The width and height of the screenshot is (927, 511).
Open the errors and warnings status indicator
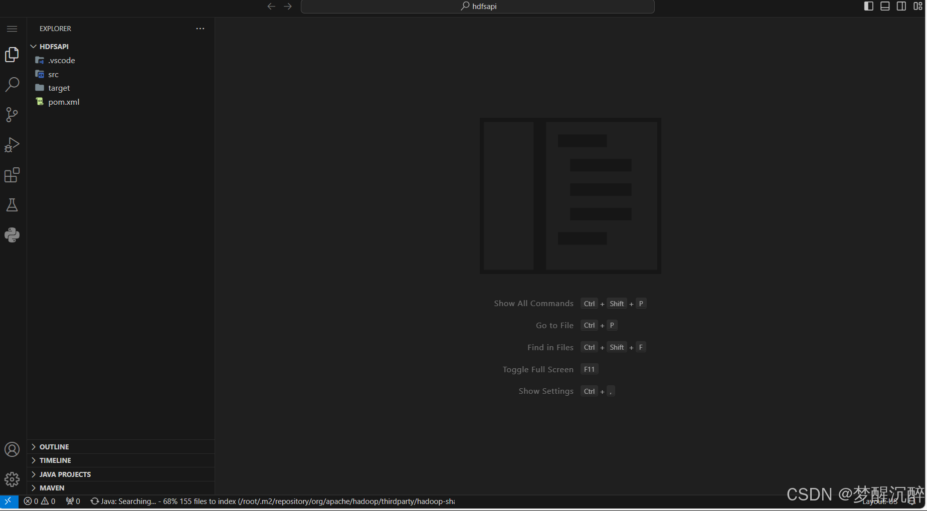pos(40,501)
